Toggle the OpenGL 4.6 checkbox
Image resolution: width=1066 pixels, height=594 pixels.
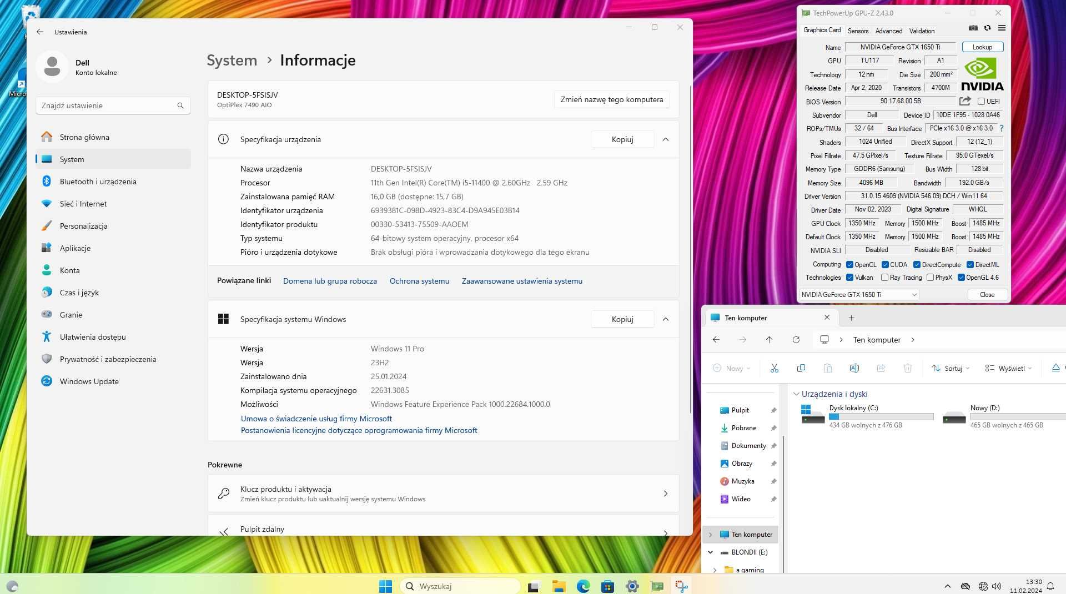pos(961,278)
